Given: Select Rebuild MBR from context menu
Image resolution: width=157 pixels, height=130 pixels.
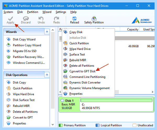Looking at the screenshot, I should (88, 60).
